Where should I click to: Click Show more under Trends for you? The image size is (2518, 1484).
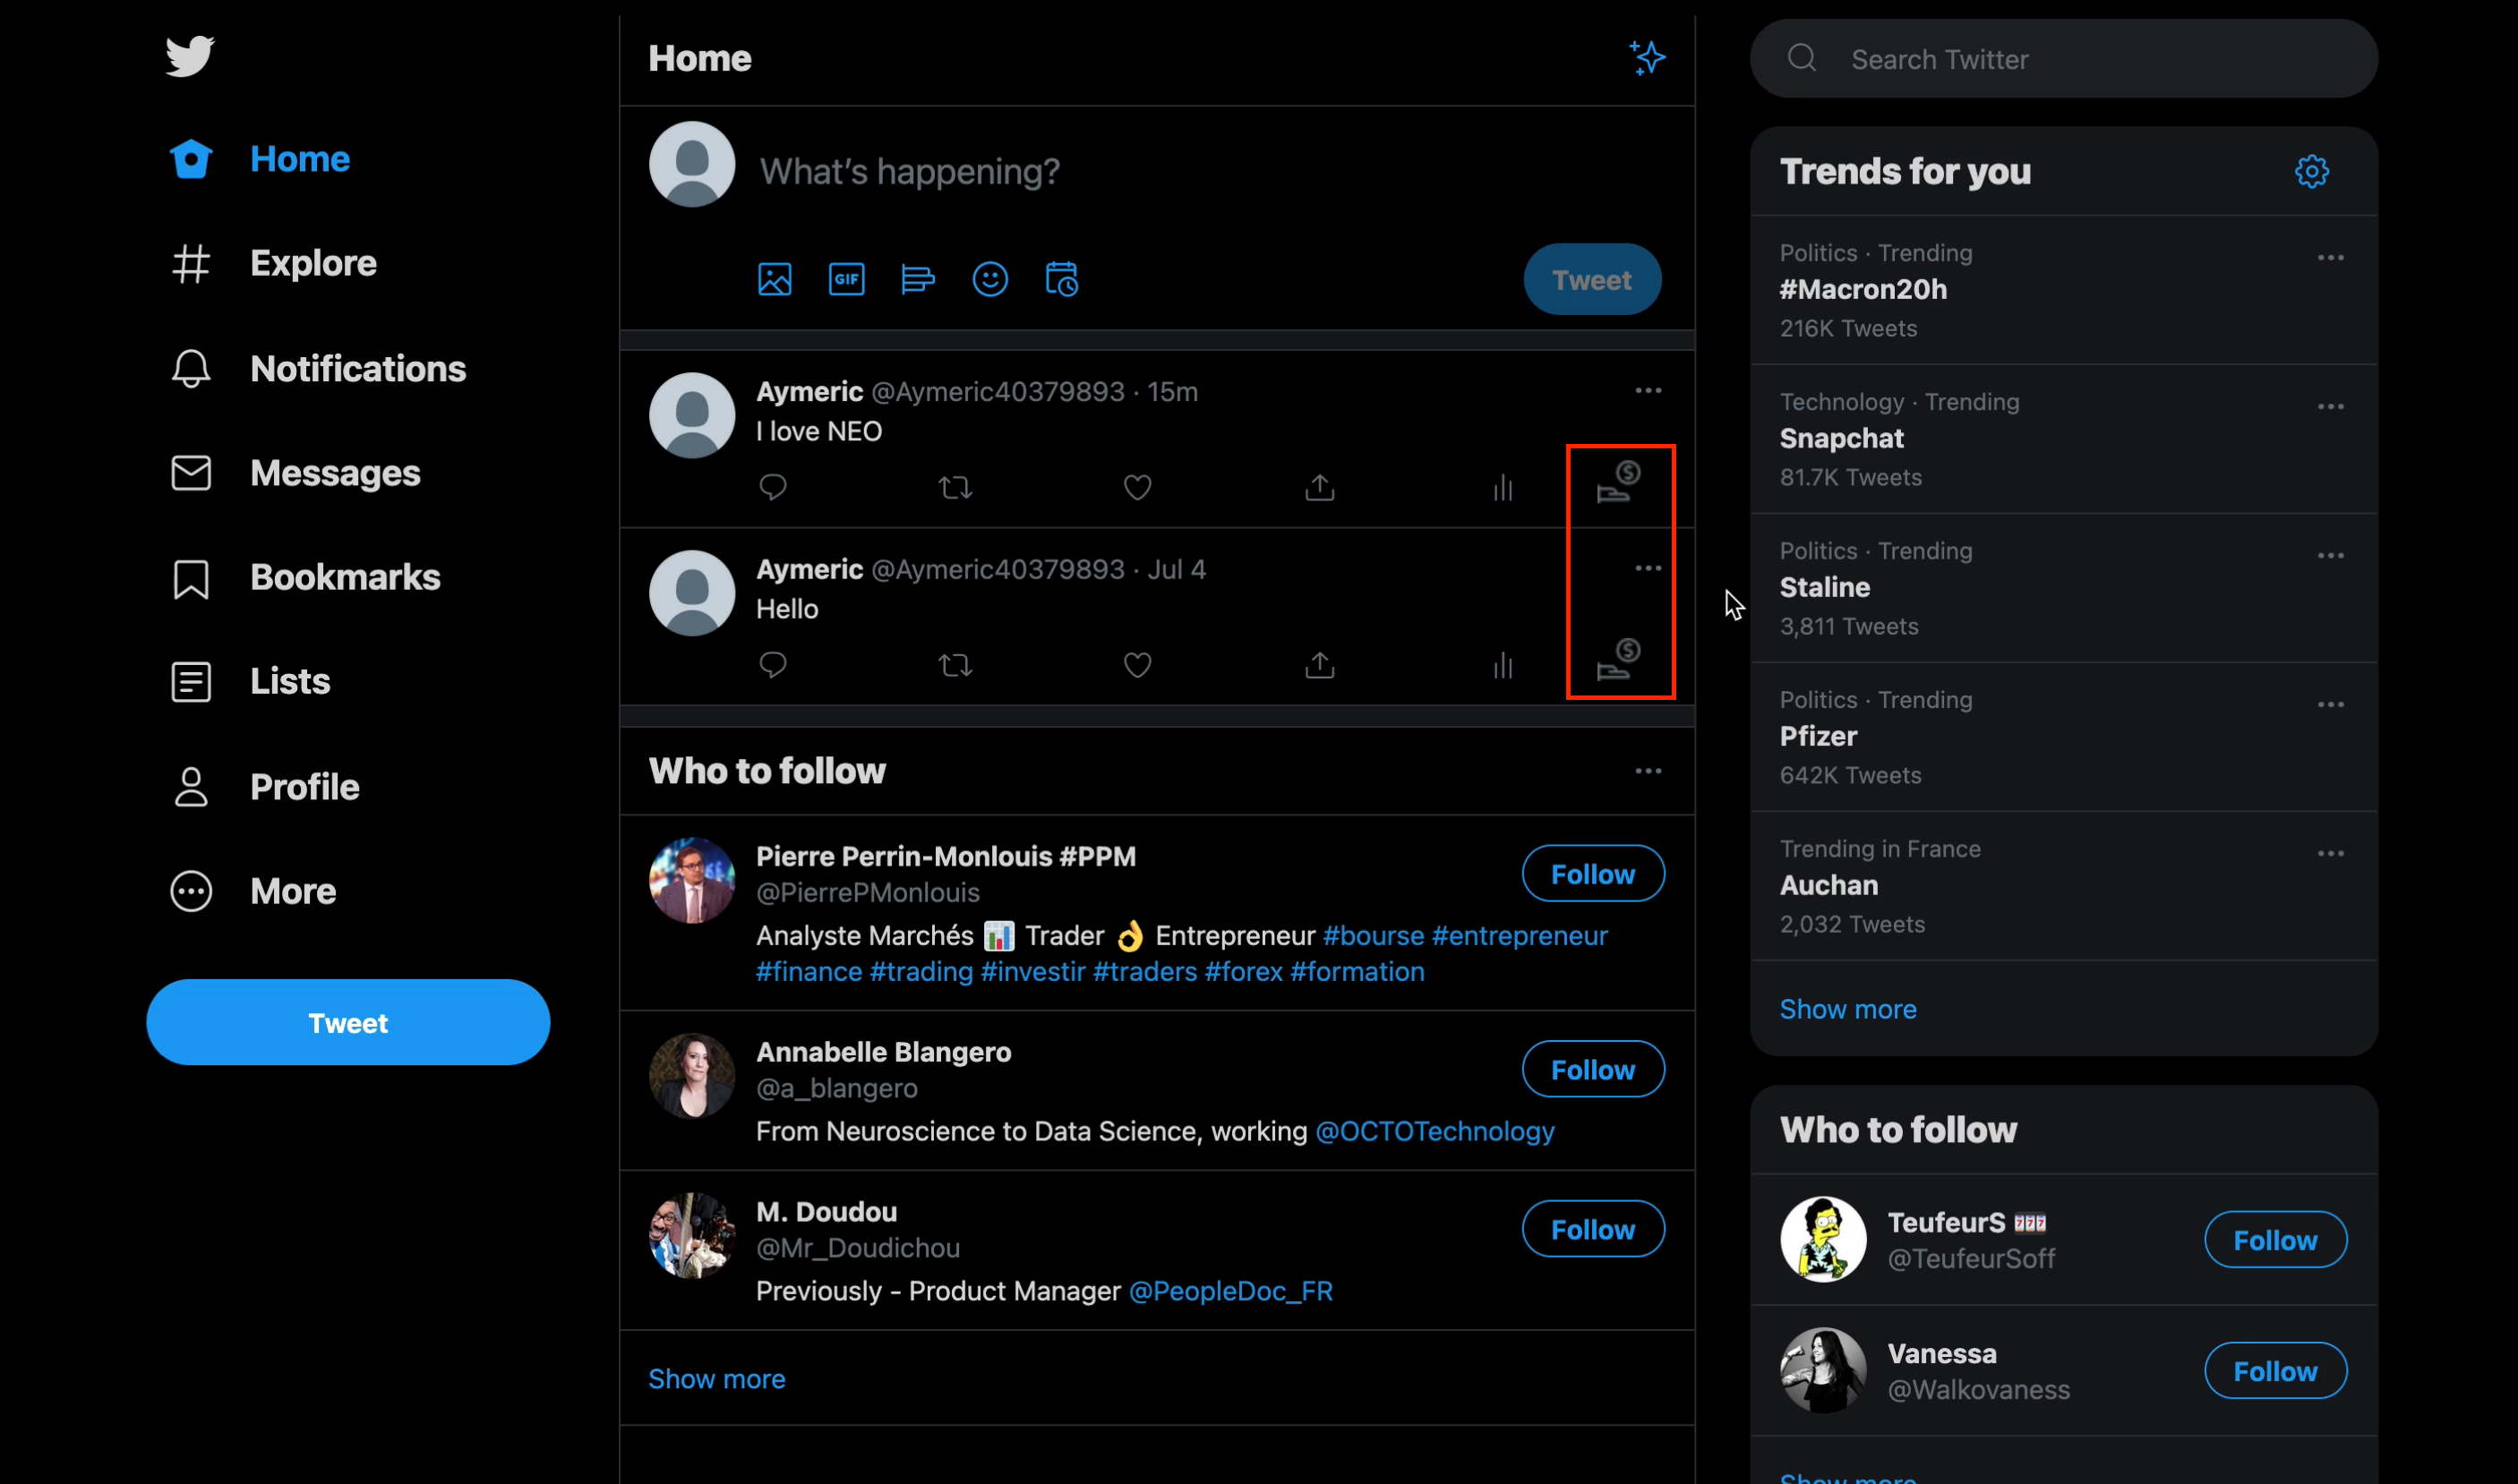(1847, 1008)
